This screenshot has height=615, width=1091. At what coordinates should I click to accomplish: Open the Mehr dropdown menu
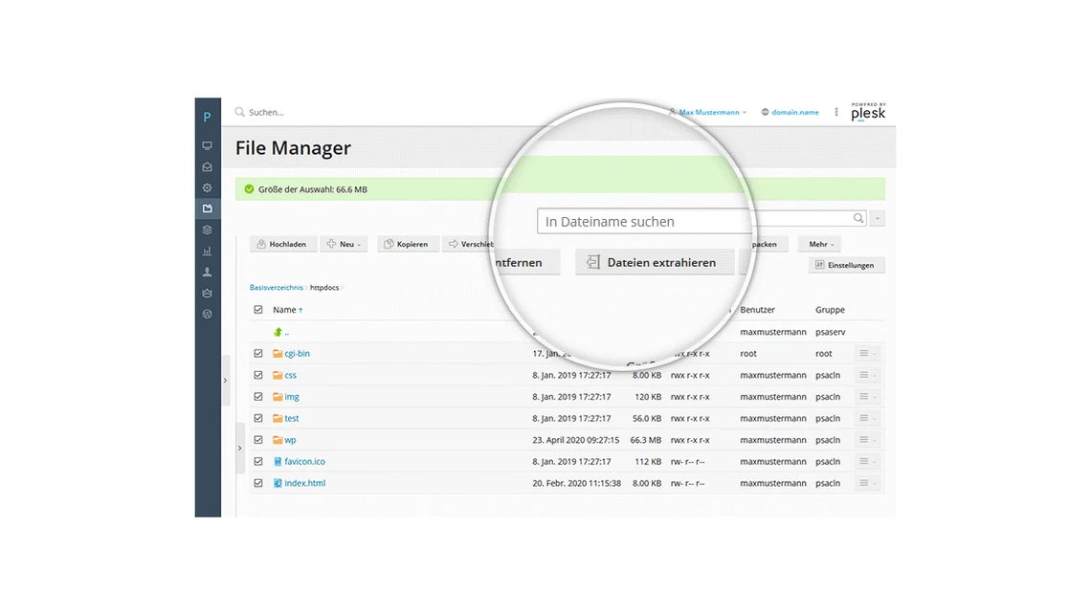pos(821,244)
